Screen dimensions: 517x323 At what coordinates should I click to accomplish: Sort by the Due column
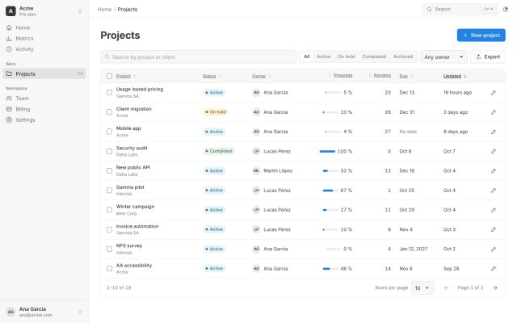point(406,76)
